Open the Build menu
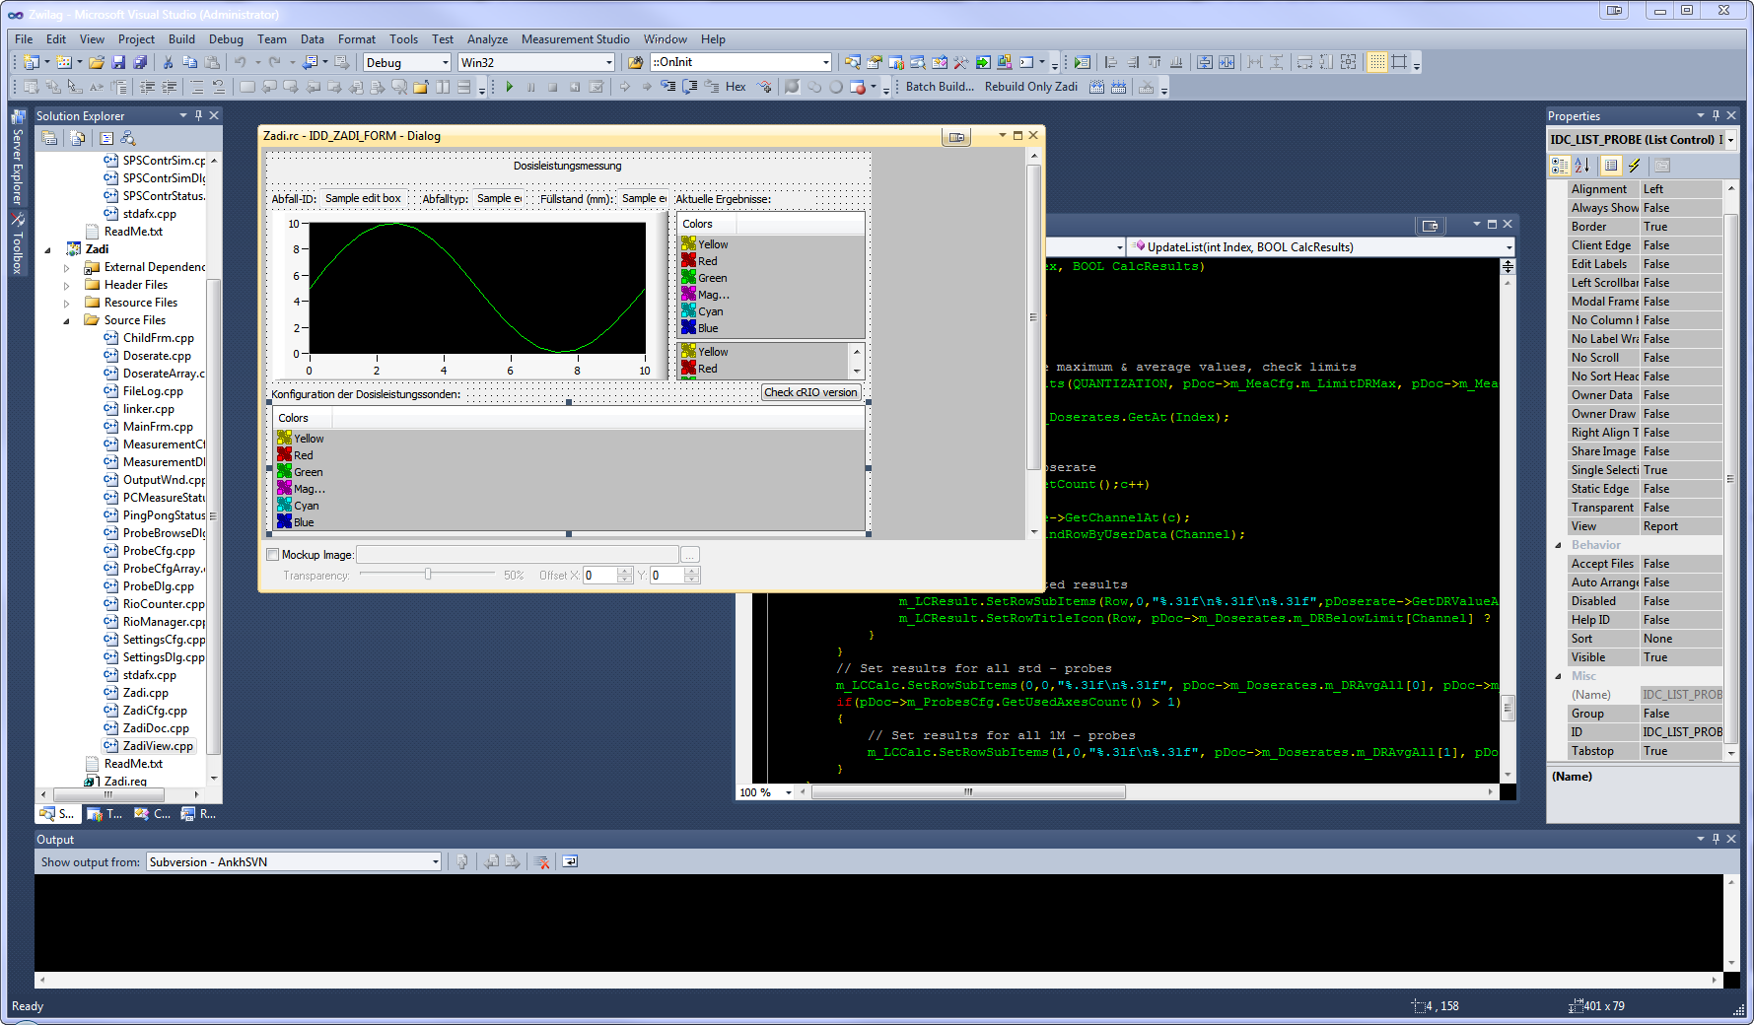The width and height of the screenshot is (1754, 1025). 181,39
